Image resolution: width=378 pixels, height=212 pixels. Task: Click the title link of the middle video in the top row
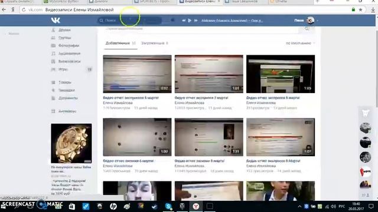201,98
